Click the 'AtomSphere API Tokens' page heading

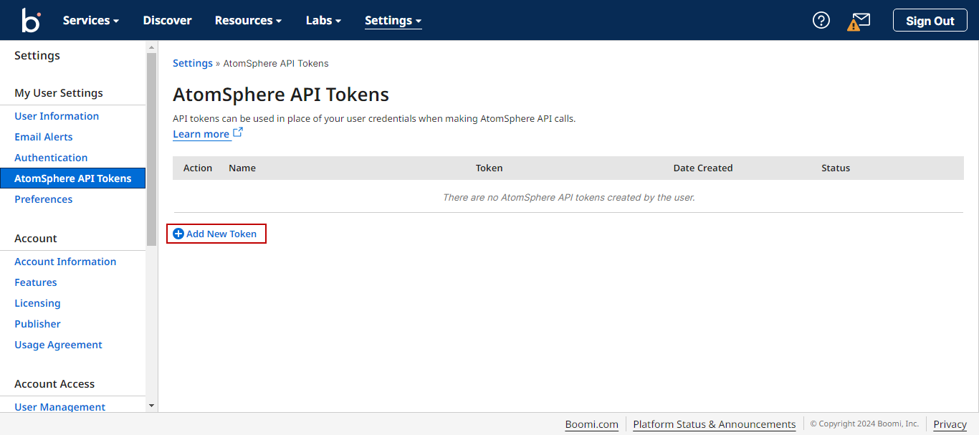coord(281,95)
